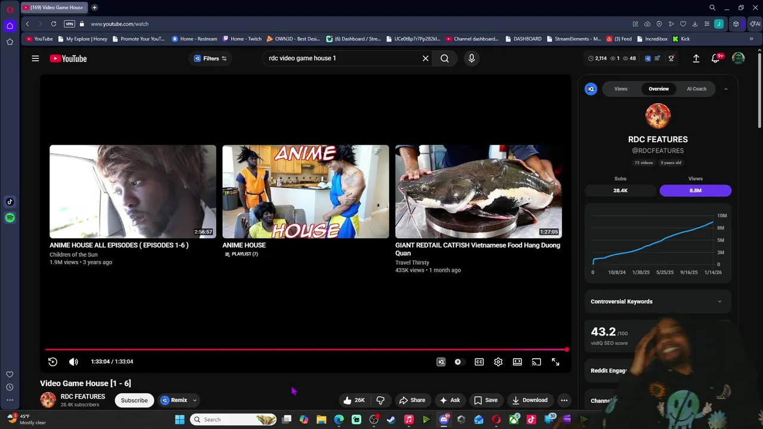The image size is (763, 429).
Task: Like the video with thumbs up
Action: point(353,400)
